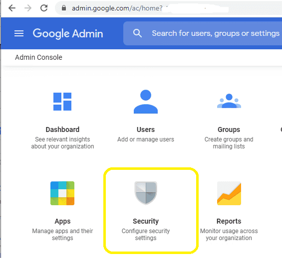Open the Dashboard tiles icon

click(x=62, y=102)
